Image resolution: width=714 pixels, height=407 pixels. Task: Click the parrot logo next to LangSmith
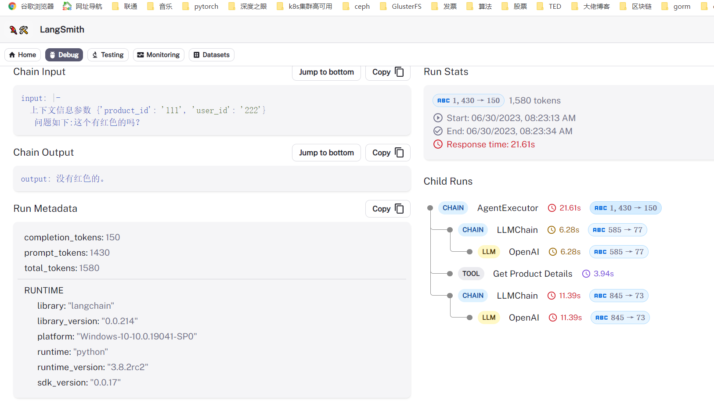click(13, 29)
